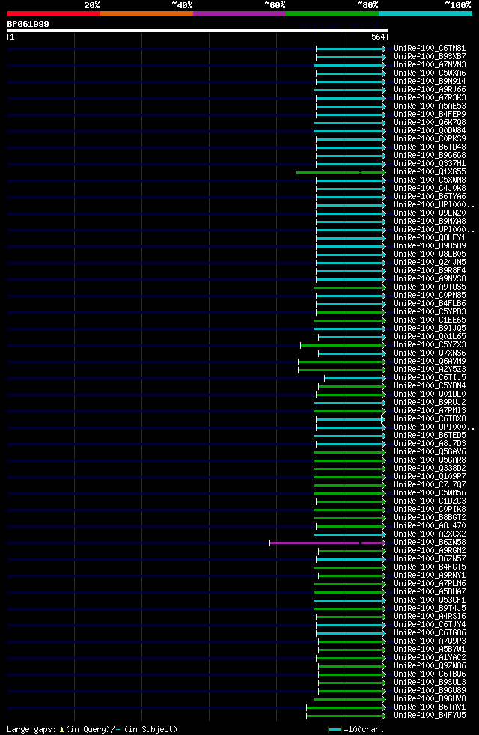Screen dimensions: 479x735
Task: Select the UniRef100_A7R3K3 label
Action: pyautogui.click(x=430, y=98)
